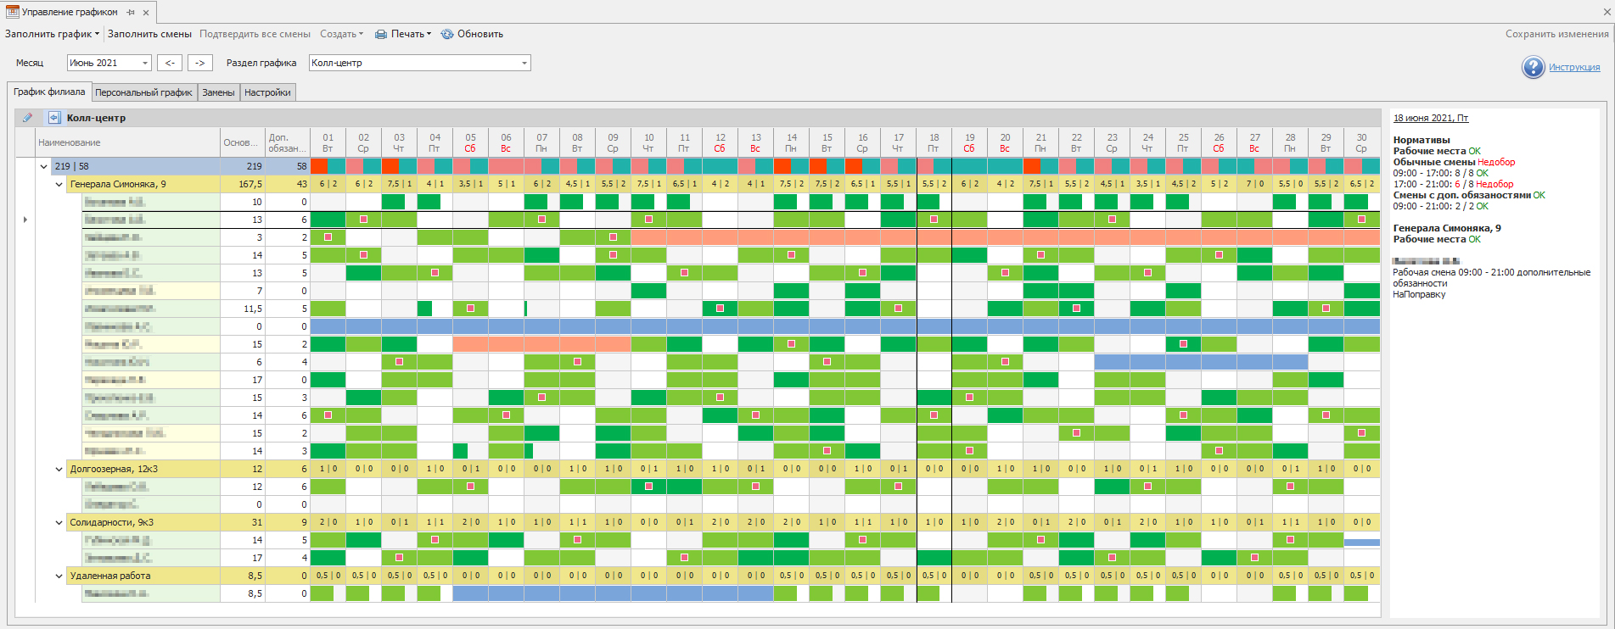This screenshot has height=629, width=1615.
Task: Open the Инструкция link
Action: click(x=1574, y=67)
